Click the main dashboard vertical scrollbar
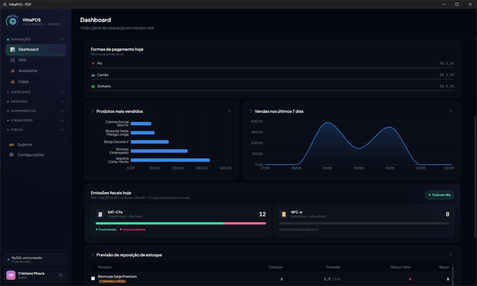 tap(475, 177)
